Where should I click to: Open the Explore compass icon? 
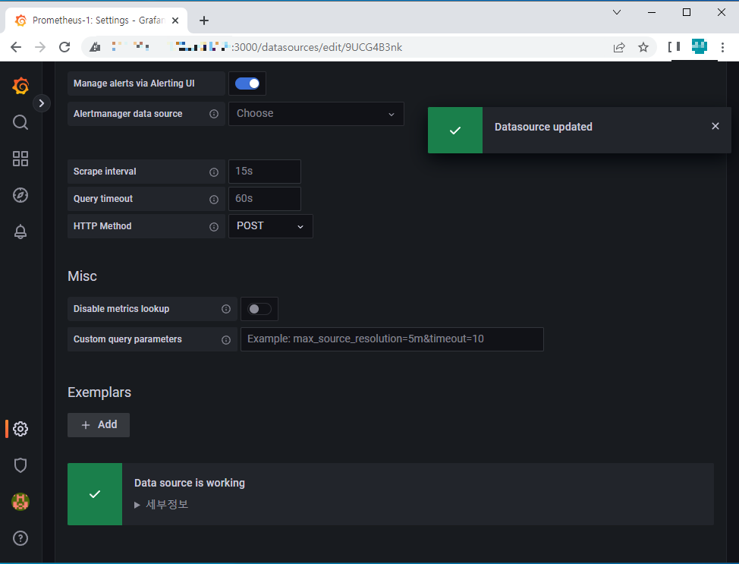(20, 195)
